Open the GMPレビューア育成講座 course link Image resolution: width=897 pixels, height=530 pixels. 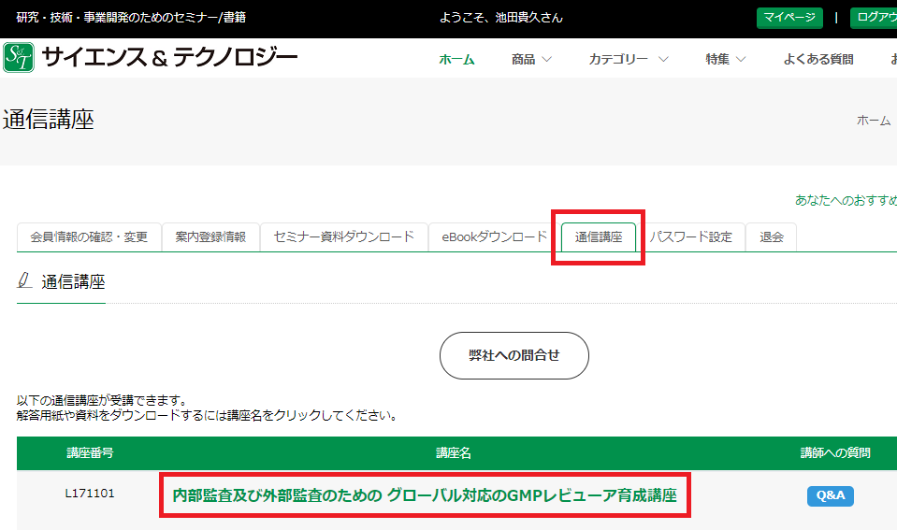[x=425, y=495]
